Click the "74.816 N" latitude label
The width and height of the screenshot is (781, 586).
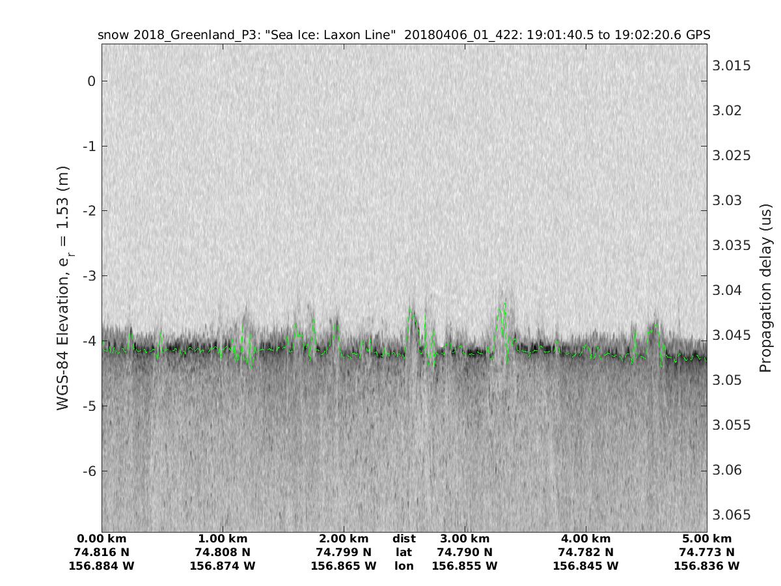click(102, 553)
